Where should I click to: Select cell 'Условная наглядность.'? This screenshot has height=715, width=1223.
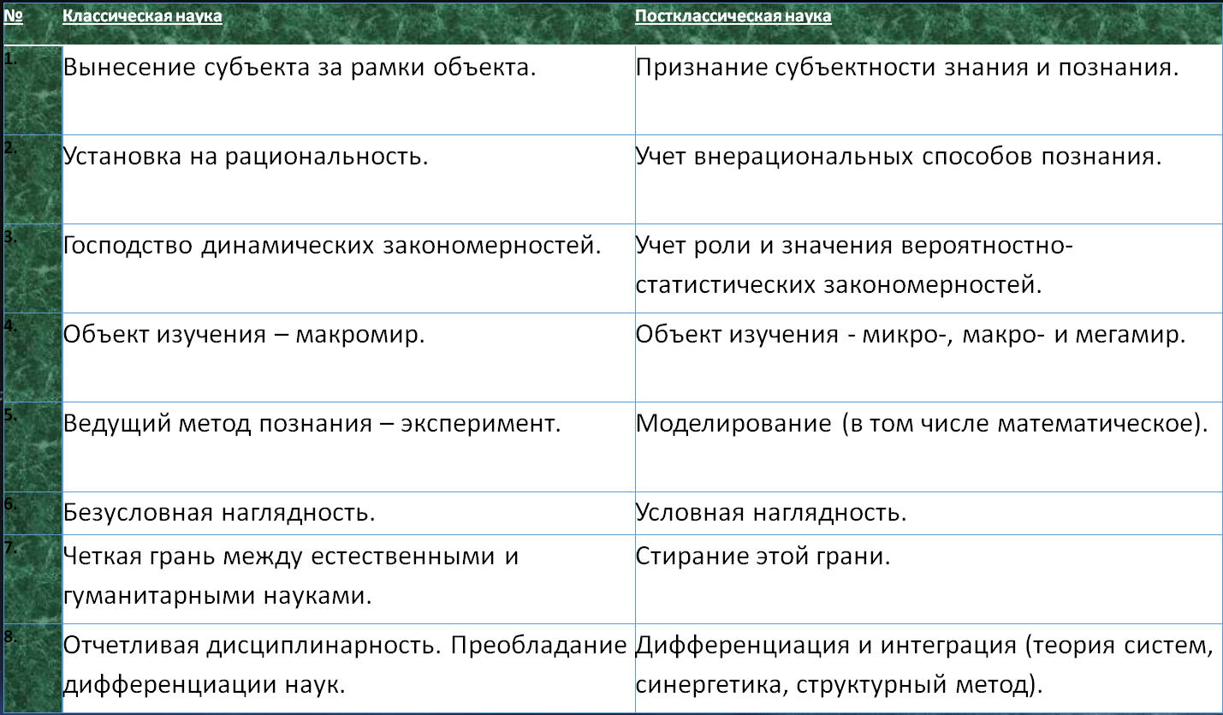click(929, 513)
